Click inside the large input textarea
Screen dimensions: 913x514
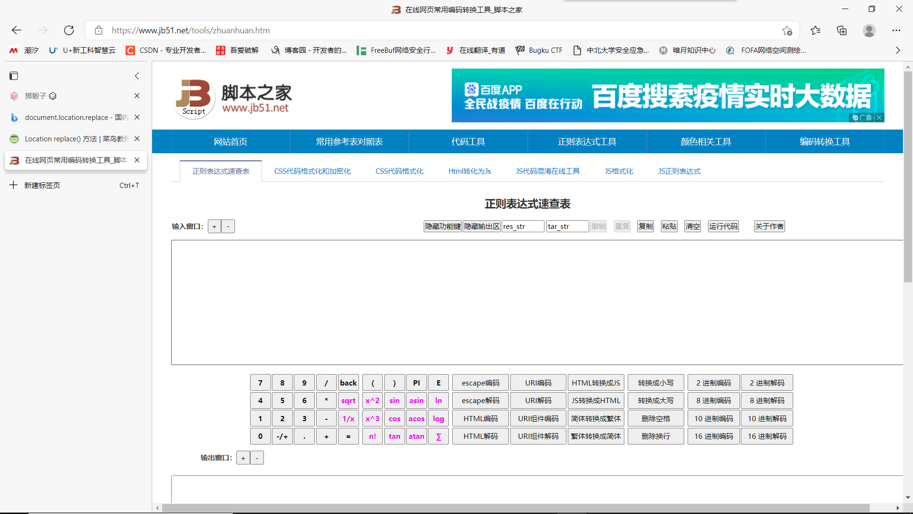pos(537,303)
